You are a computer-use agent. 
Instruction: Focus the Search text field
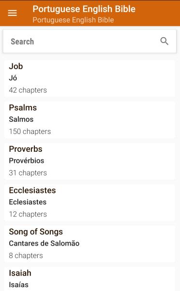point(90,42)
